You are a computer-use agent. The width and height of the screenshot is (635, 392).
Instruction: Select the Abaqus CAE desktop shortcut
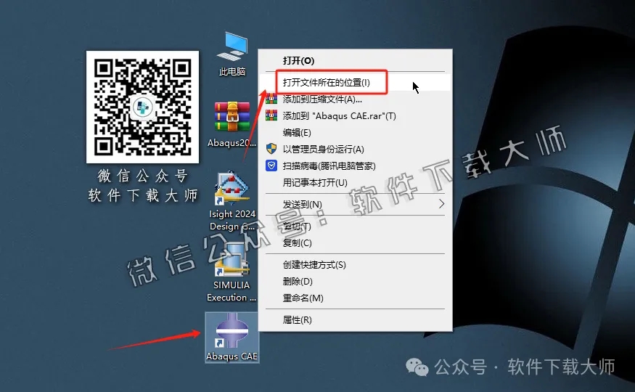(232, 337)
